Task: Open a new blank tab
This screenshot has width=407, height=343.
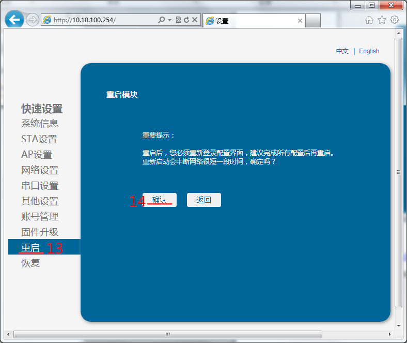Action: [313, 21]
